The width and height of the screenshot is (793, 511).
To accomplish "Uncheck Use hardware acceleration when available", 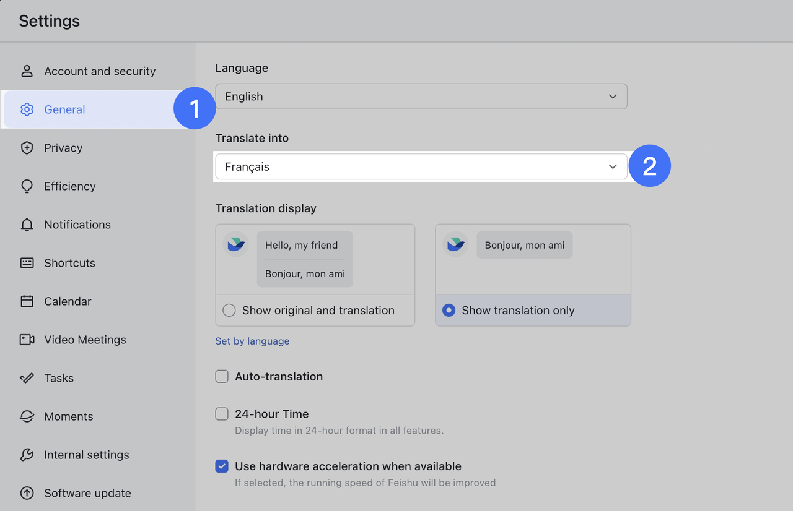I will pyautogui.click(x=222, y=466).
